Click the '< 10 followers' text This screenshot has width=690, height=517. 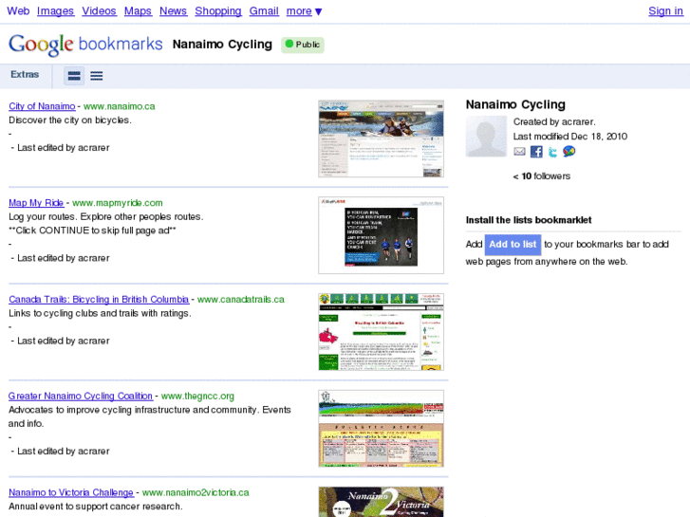[542, 176]
